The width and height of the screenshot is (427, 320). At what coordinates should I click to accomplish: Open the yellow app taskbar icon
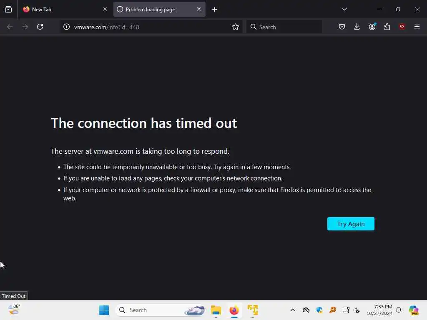click(x=253, y=310)
